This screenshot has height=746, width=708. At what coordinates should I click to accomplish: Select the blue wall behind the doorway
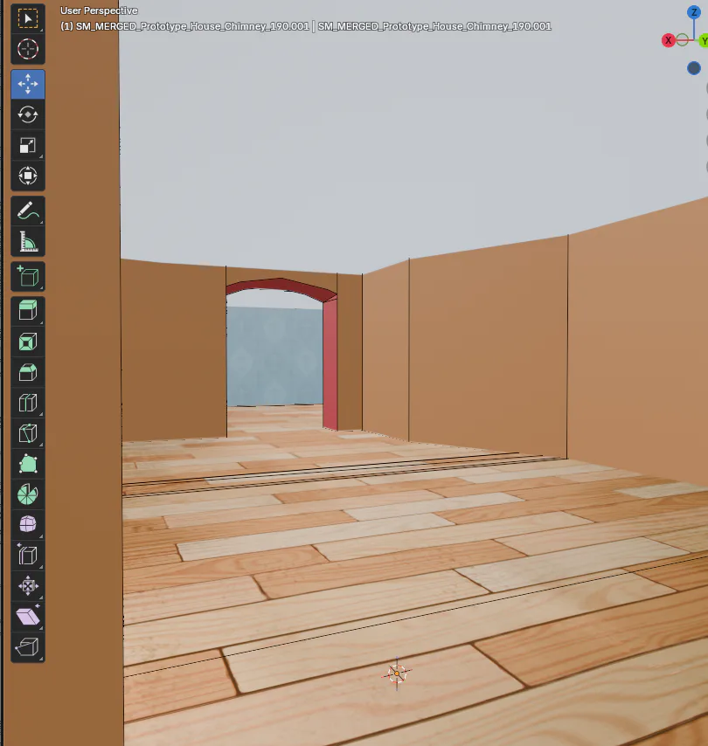click(x=274, y=356)
